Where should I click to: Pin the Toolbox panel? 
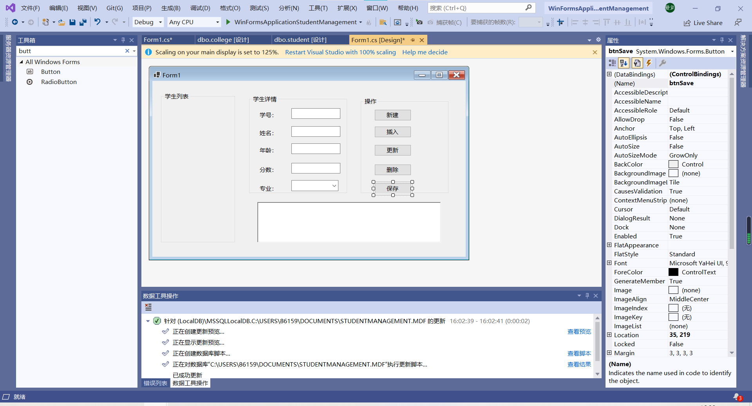click(x=123, y=40)
